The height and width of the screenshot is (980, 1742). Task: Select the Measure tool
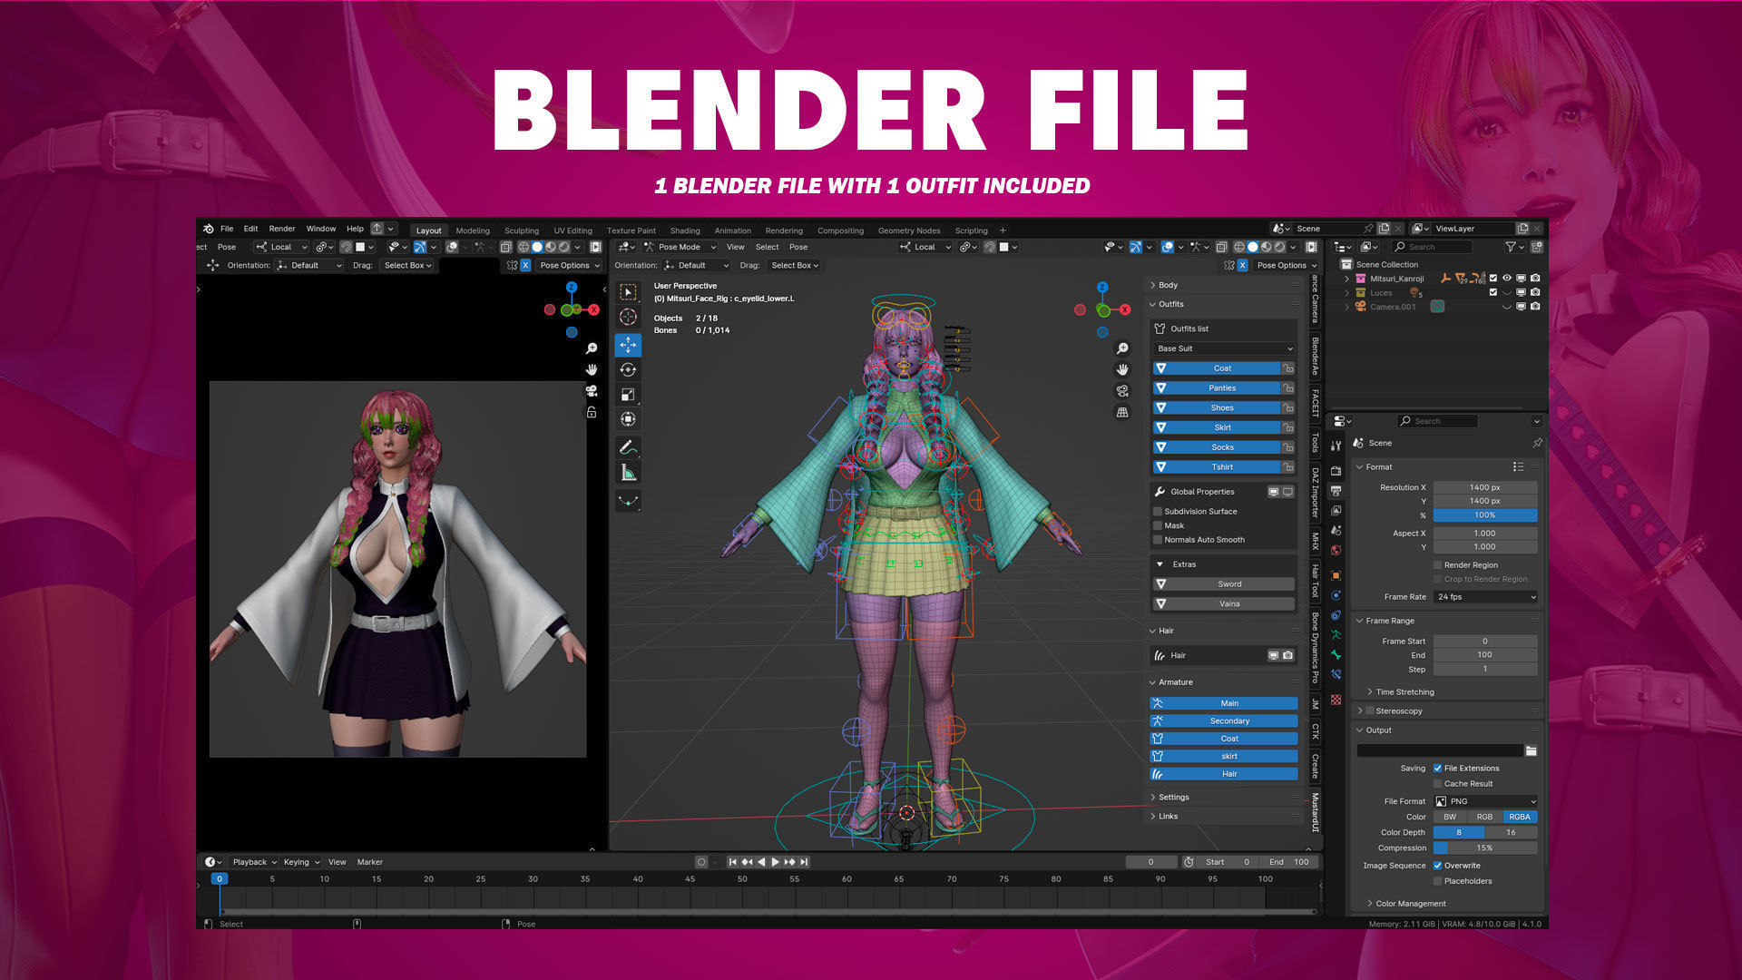(628, 472)
